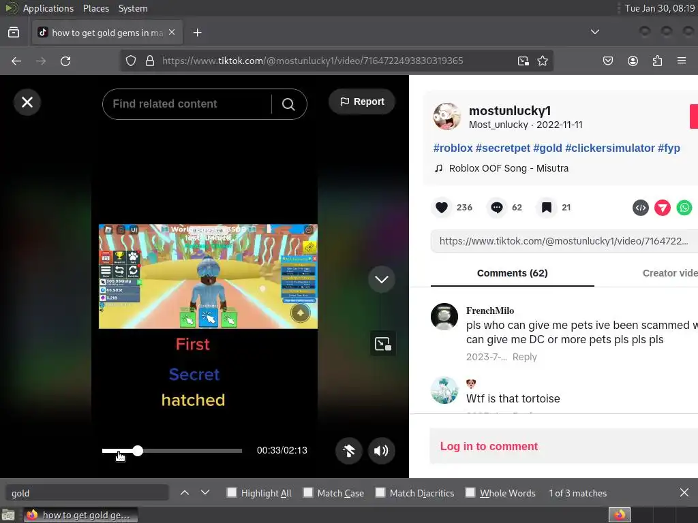Play or pause the Roblox video frame
The image size is (698, 523).
(x=208, y=276)
